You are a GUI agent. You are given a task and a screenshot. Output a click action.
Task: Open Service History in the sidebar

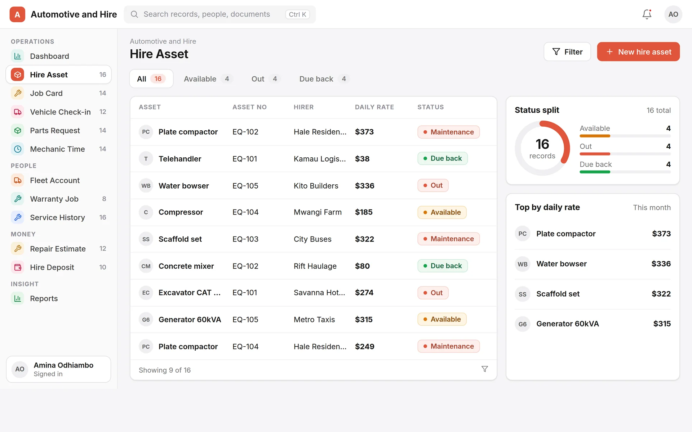click(59, 217)
